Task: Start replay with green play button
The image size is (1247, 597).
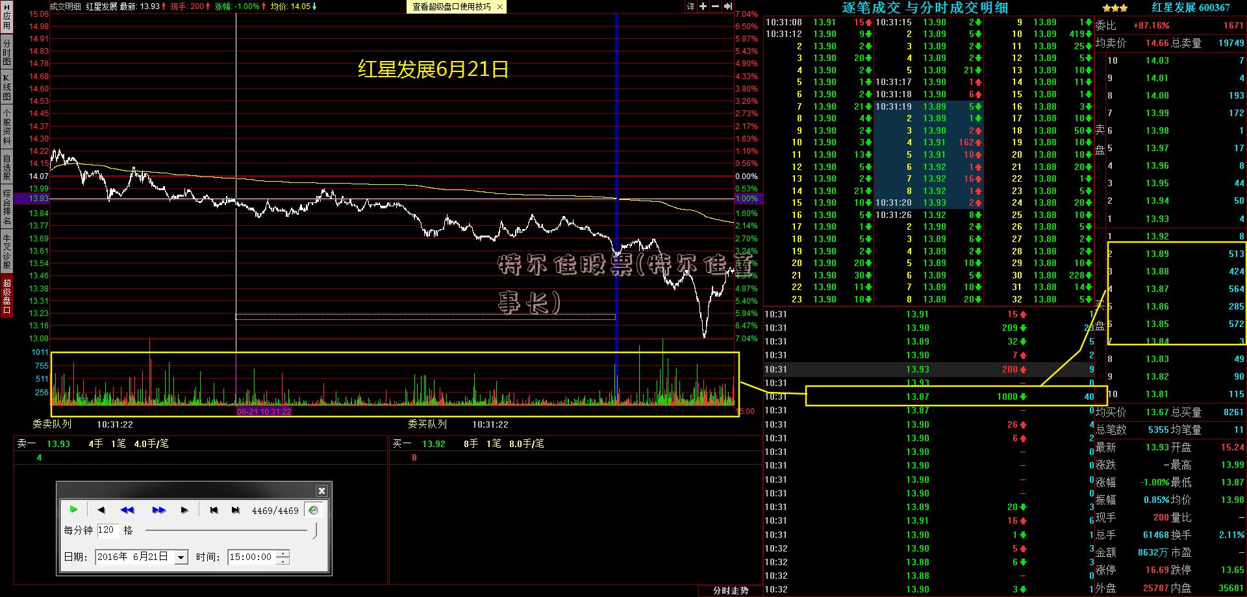Action: click(73, 510)
